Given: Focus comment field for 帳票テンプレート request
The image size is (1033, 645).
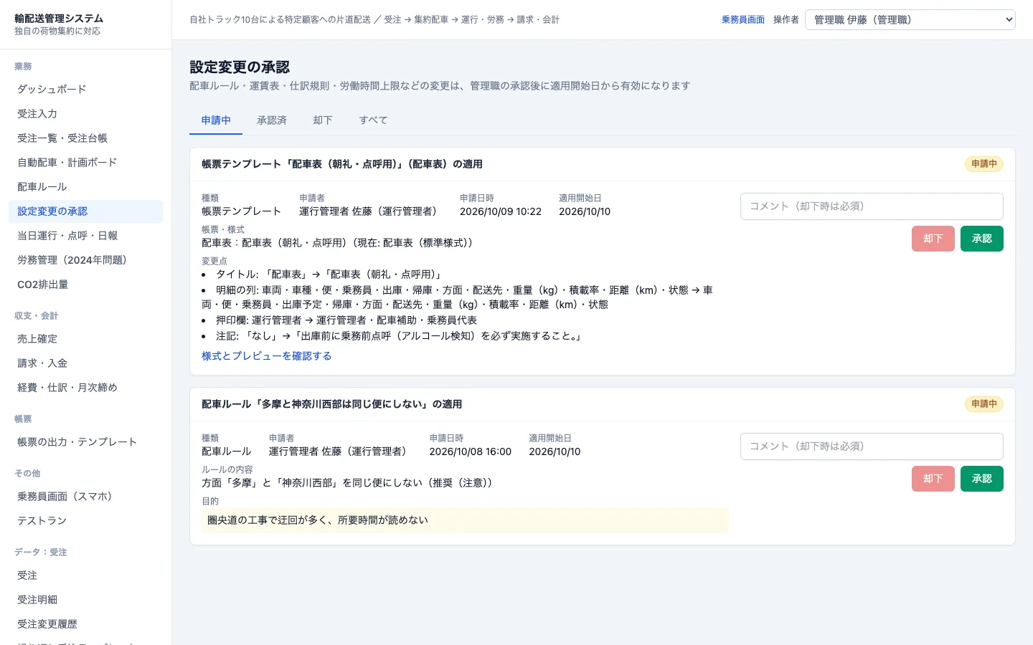Looking at the screenshot, I should (872, 206).
